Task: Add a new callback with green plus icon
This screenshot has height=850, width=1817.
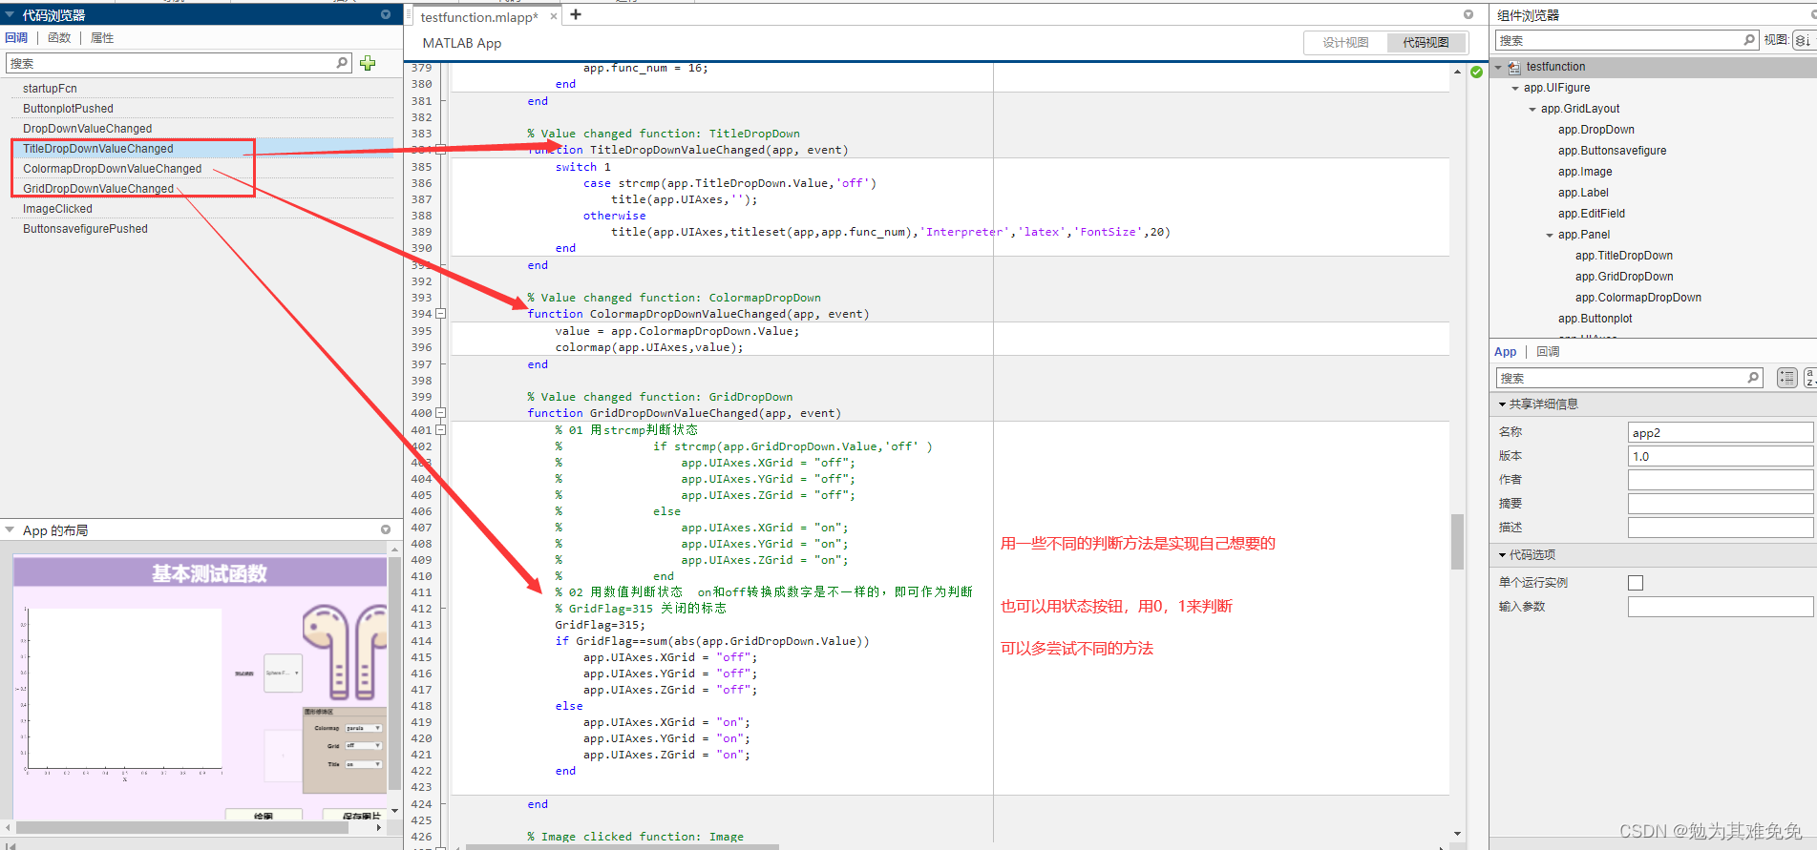Action: tap(368, 63)
